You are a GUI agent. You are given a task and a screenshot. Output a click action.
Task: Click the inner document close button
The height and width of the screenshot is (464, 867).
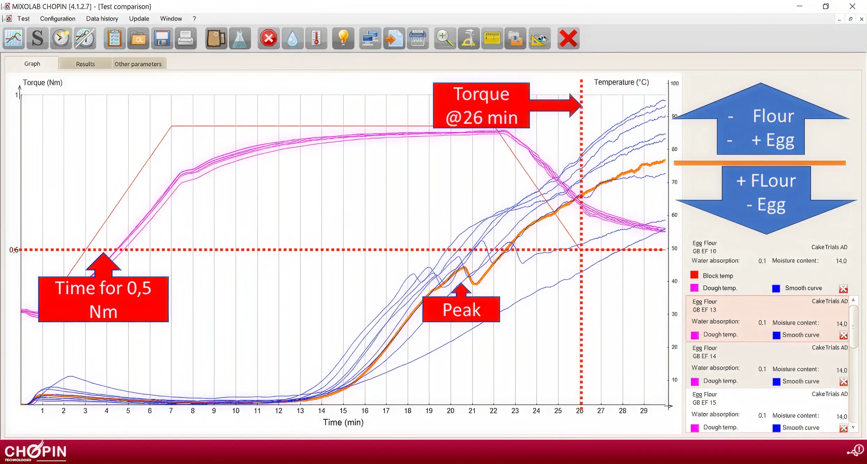(861, 19)
